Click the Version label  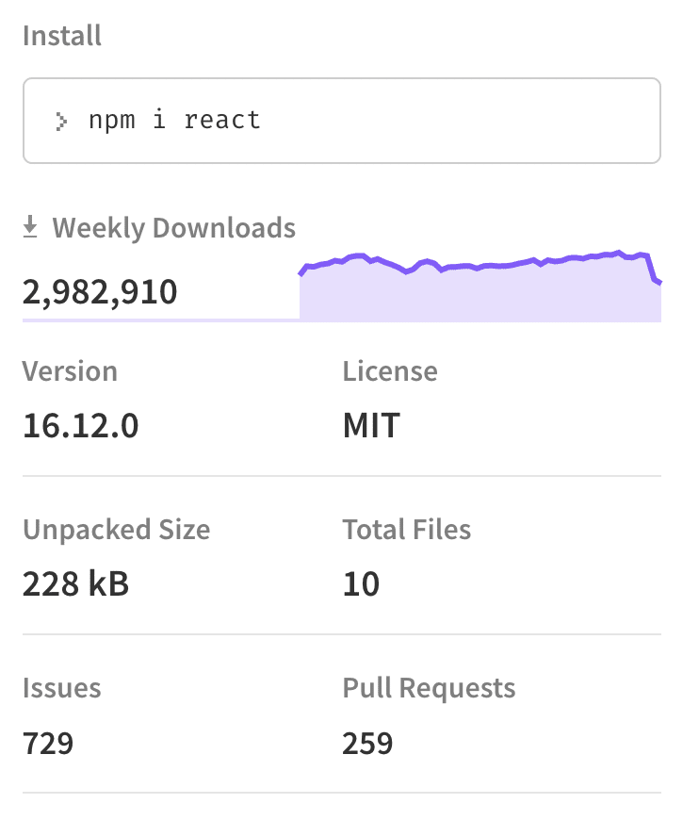click(70, 370)
